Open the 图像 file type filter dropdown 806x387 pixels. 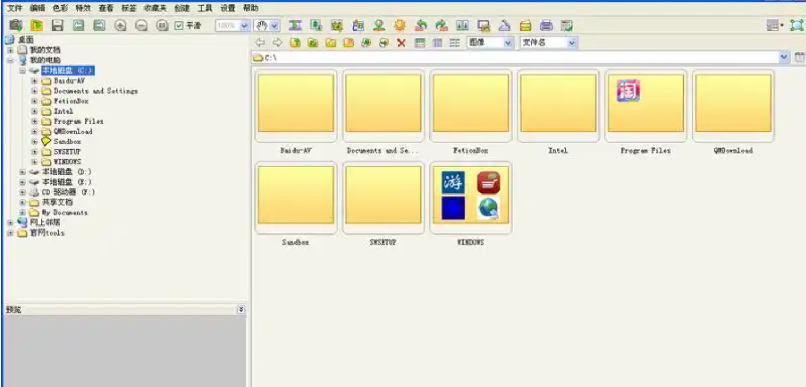pos(508,43)
